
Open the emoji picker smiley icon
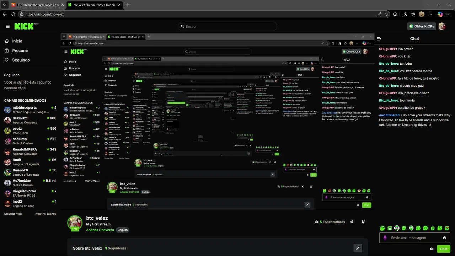pos(444,238)
